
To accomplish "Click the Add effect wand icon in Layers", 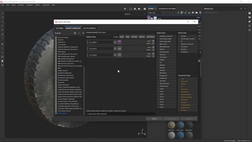I will [178, 13].
